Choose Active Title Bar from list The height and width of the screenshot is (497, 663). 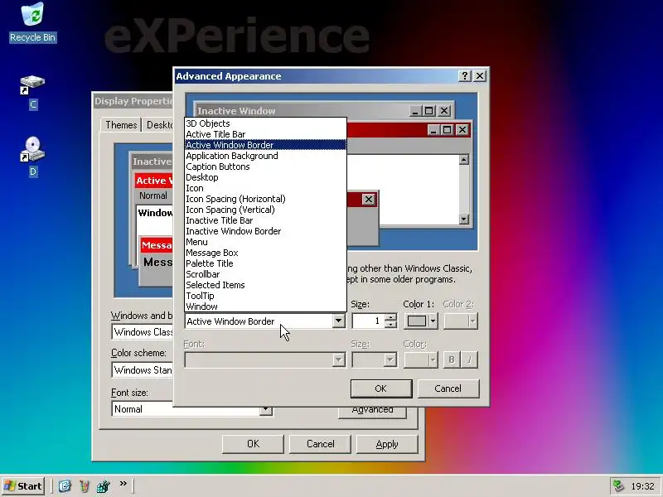(265, 134)
